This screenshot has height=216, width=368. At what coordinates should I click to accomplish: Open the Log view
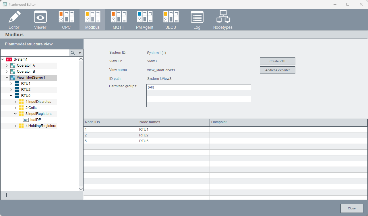(x=197, y=20)
